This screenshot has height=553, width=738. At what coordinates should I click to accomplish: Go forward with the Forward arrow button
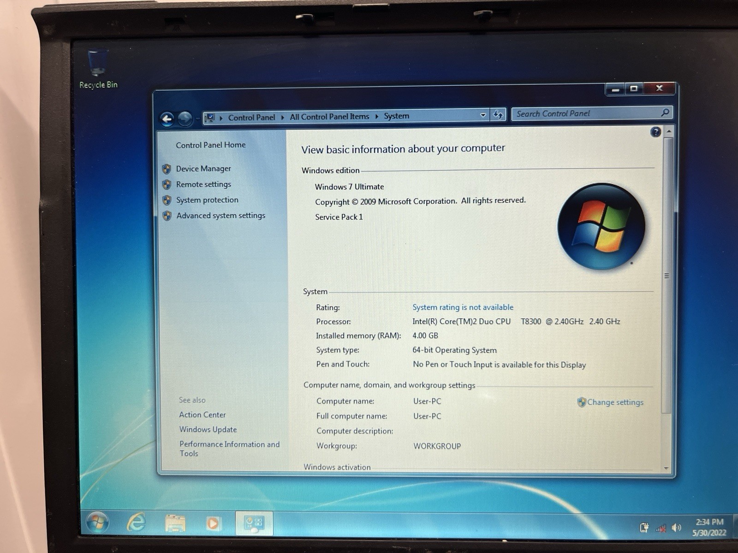pos(185,119)
